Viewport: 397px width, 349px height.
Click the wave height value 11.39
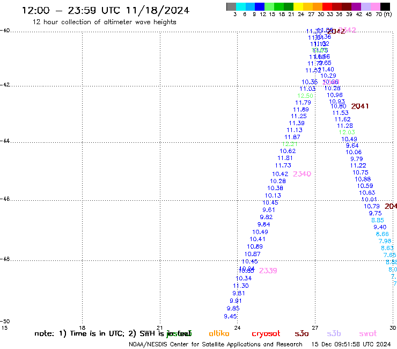tap(297, 123)
